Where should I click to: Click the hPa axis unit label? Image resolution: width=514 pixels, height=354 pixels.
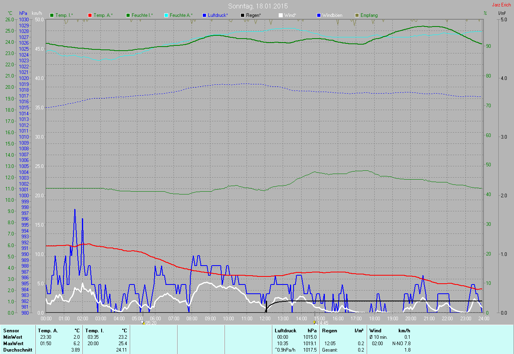coord(23,13)
